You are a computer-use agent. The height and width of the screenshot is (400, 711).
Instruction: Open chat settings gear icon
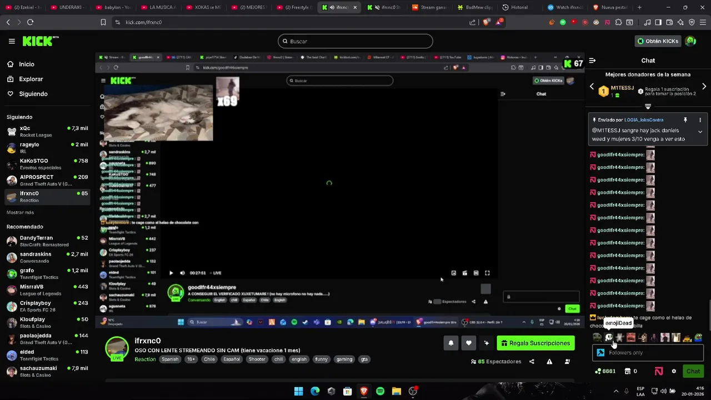674,371
